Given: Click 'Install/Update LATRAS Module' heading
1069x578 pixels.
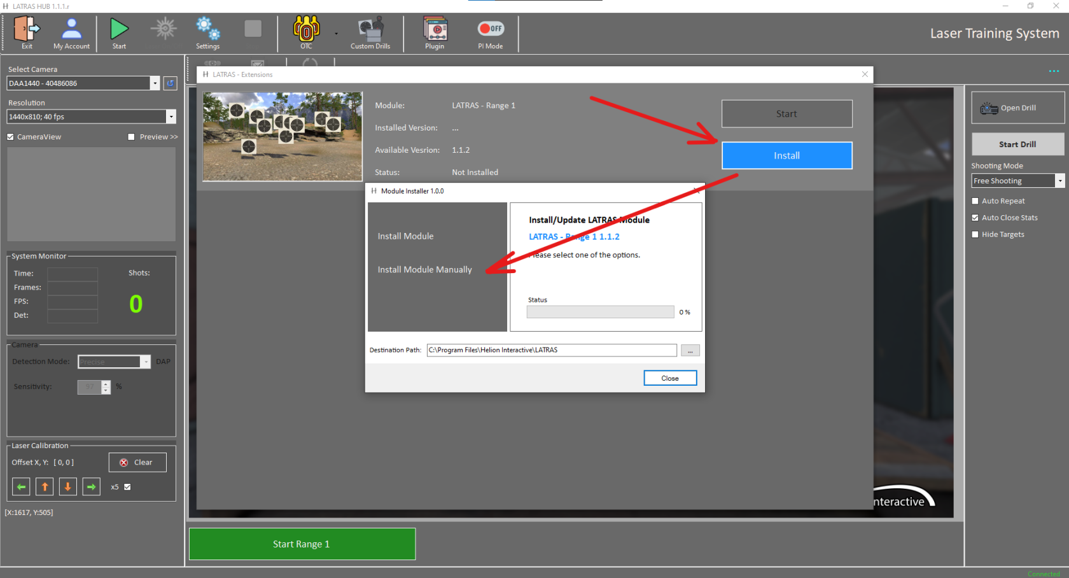Looking at the screenshot, I should [x=589, y=220].
